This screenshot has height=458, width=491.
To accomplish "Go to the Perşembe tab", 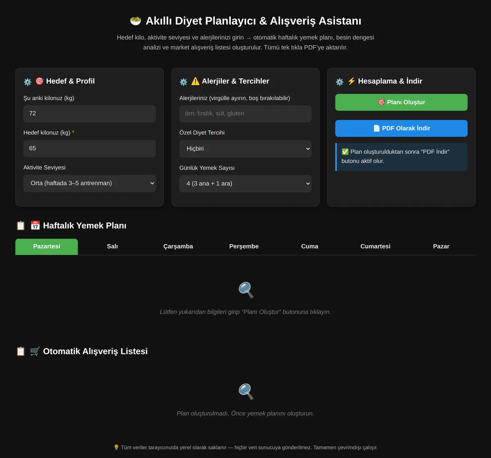I will pos(244,247).
